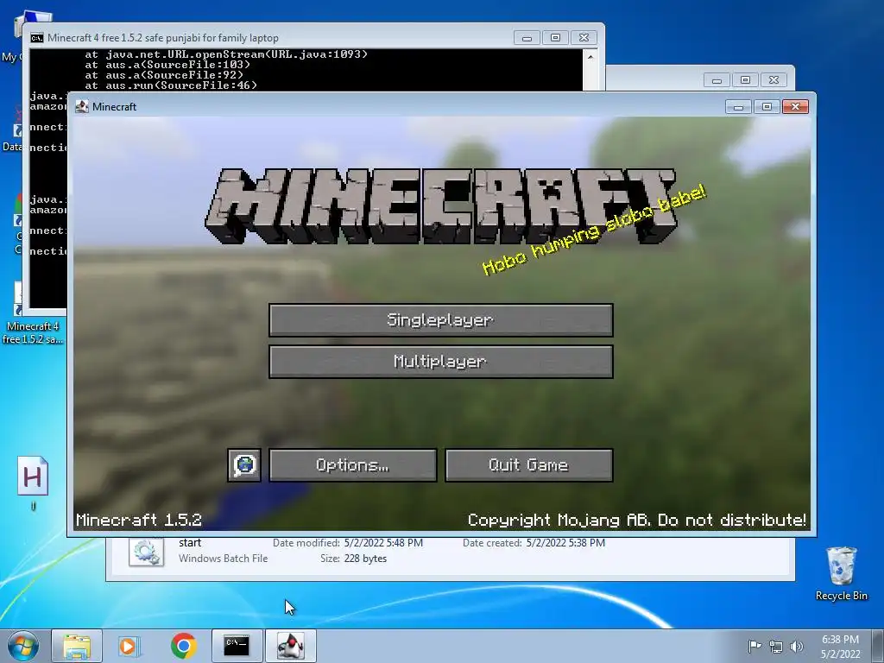This screenshot has width=884, height=663.
Task: Open the volume speaker tray icon
Action: point(797,646)
